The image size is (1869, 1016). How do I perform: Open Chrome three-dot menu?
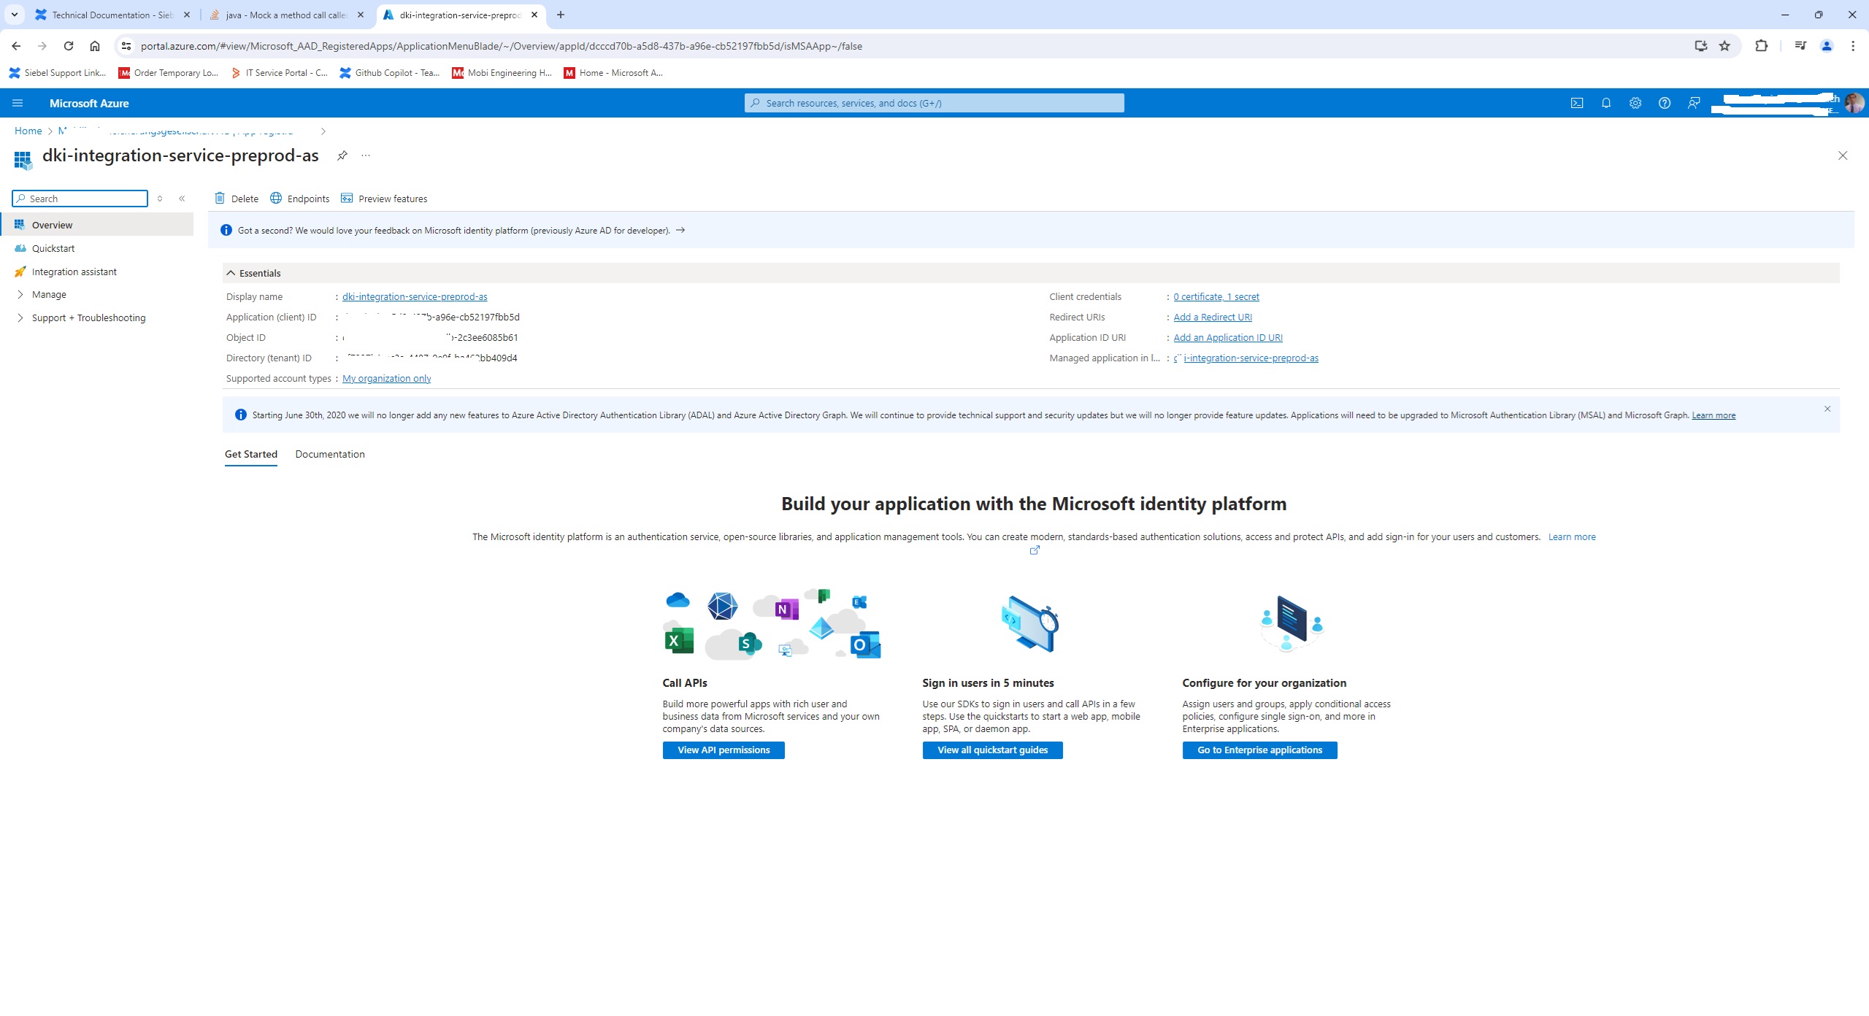click(x=1853, y=46)
